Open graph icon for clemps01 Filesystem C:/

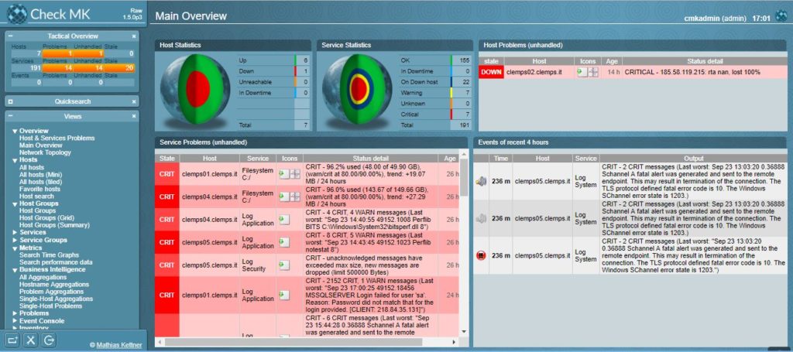(295, 174)
